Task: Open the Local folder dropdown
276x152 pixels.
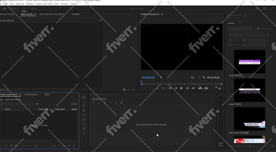Action: click(254, 40)
